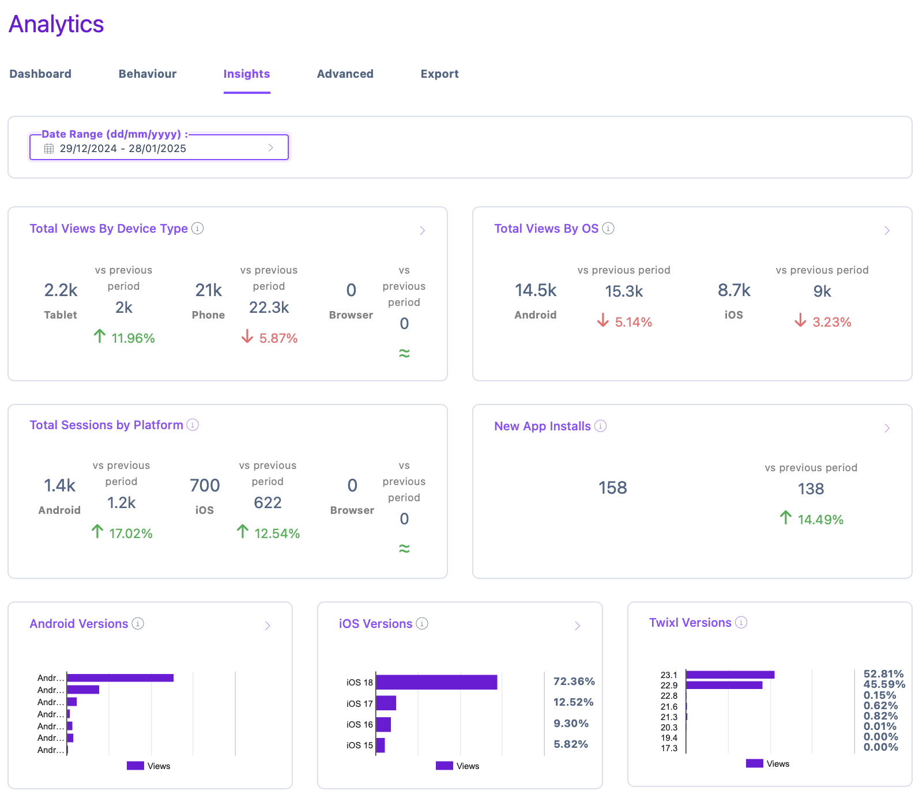Expand the Android Versions card chevron
The height and width of the screenshot is (795, 919).
coord(268,626)
